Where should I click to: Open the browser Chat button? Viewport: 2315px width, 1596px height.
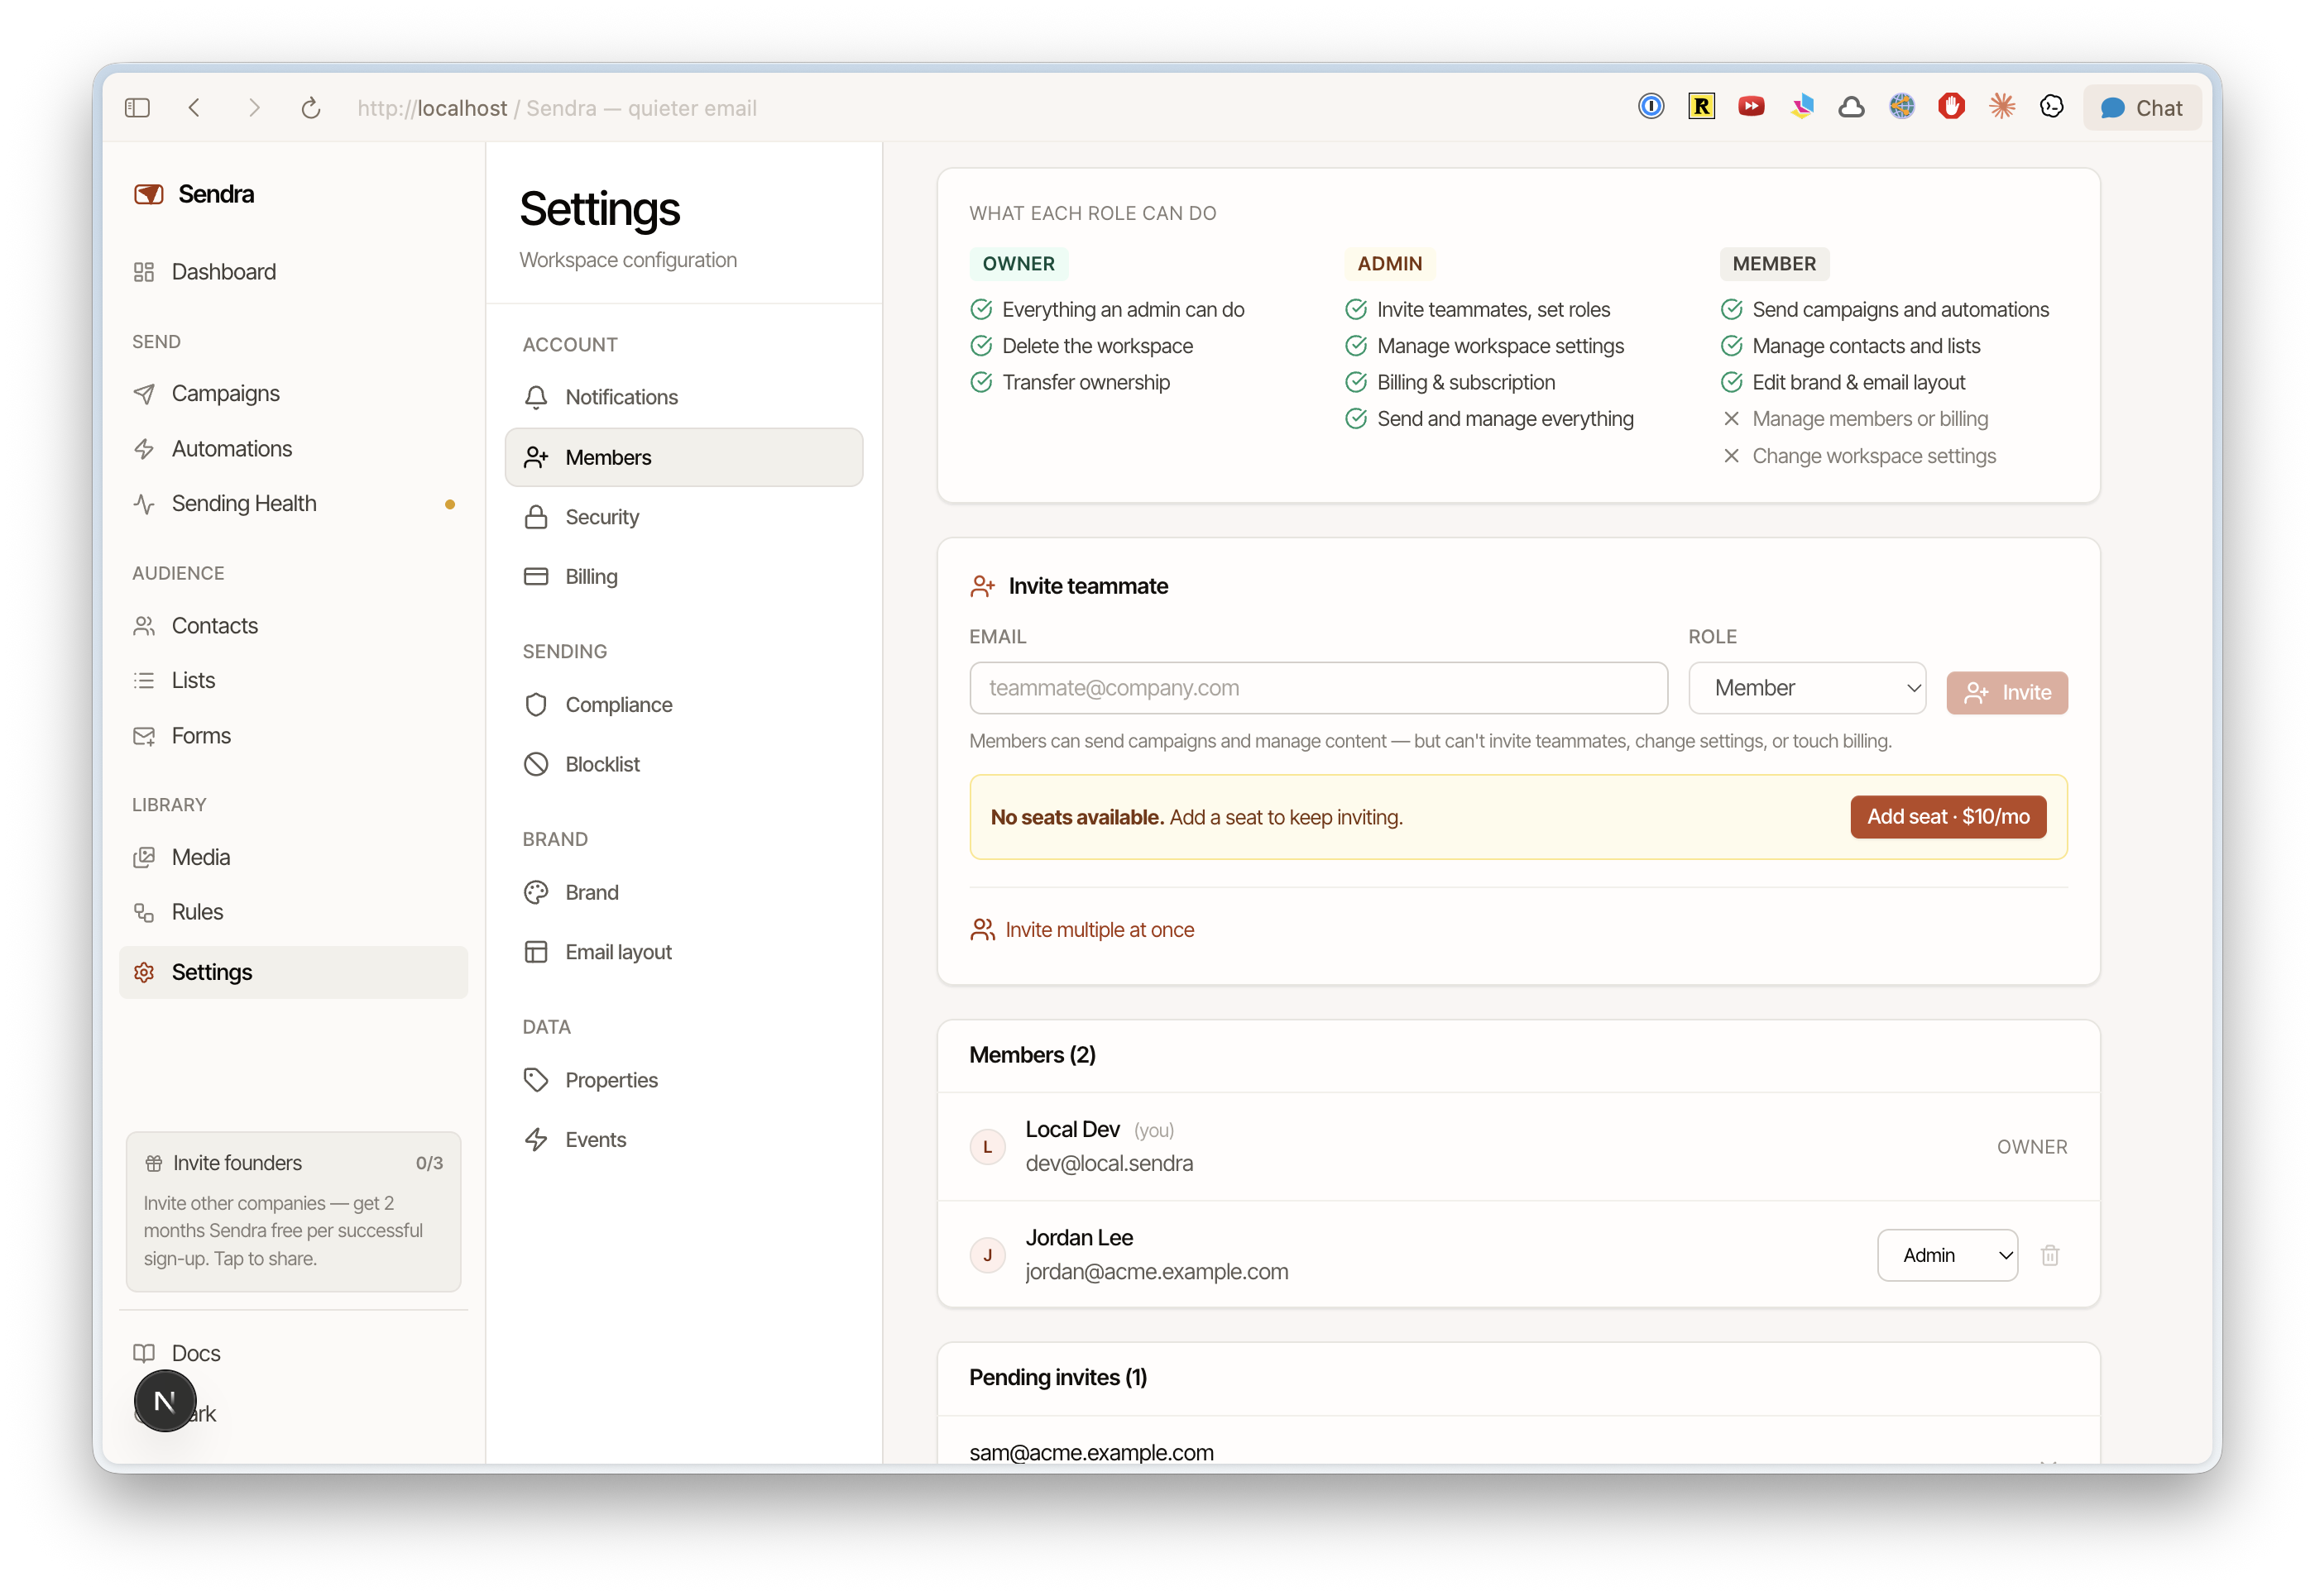[x=2142, y=108]
